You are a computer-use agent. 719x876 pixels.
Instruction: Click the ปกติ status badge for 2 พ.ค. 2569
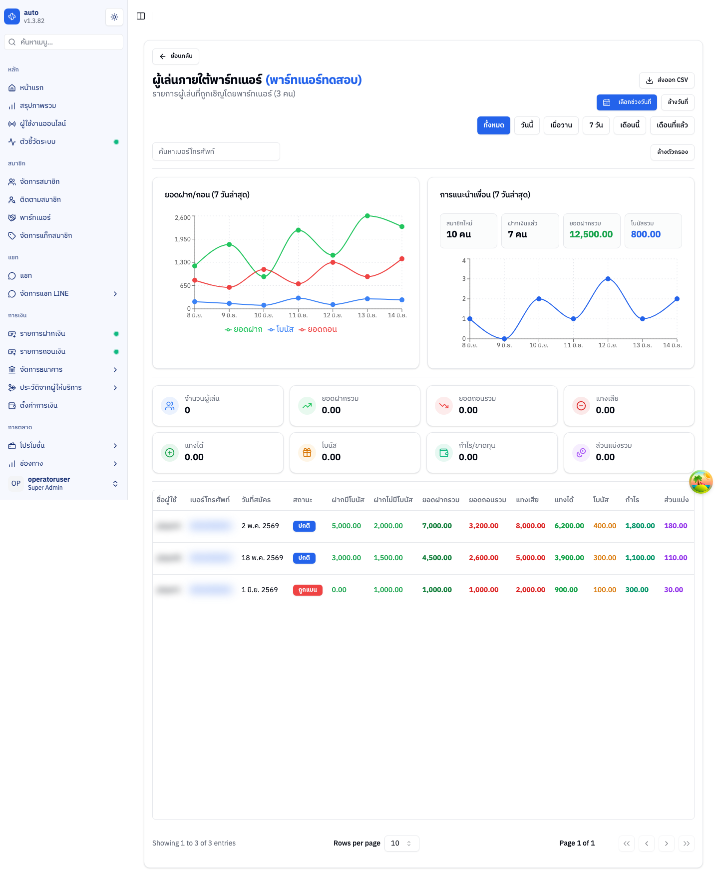coord(304,526)
